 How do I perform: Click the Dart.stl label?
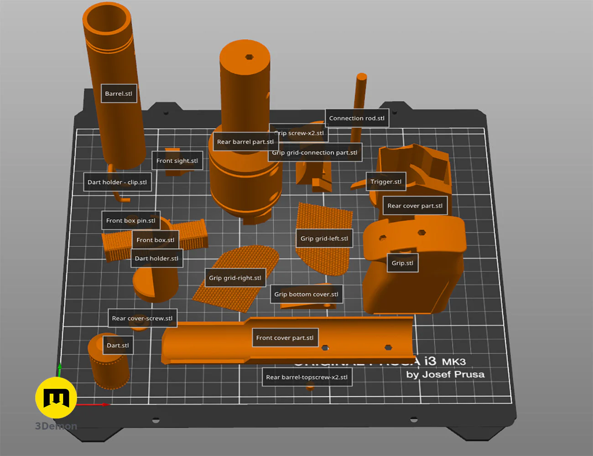(118, 345)
